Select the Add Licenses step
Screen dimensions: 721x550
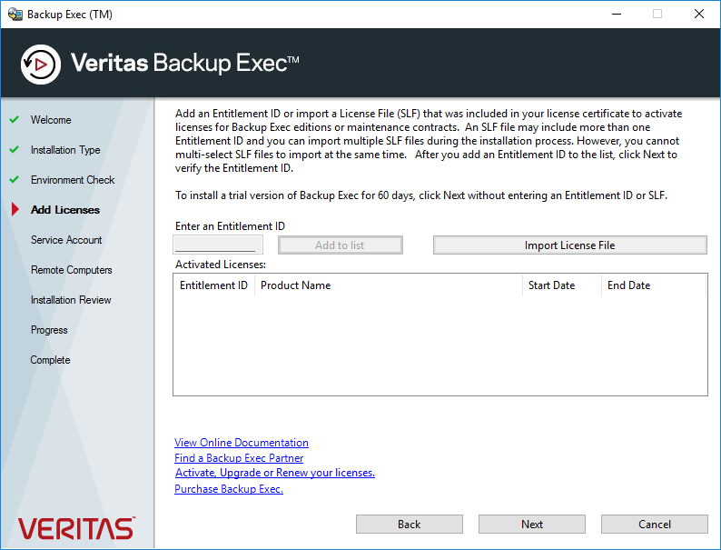click(x=65, y=210)
